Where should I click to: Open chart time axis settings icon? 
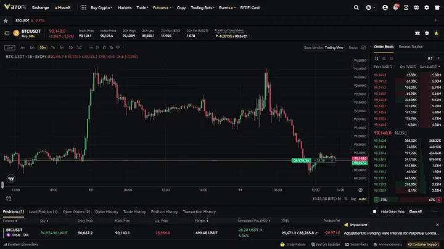361,190
